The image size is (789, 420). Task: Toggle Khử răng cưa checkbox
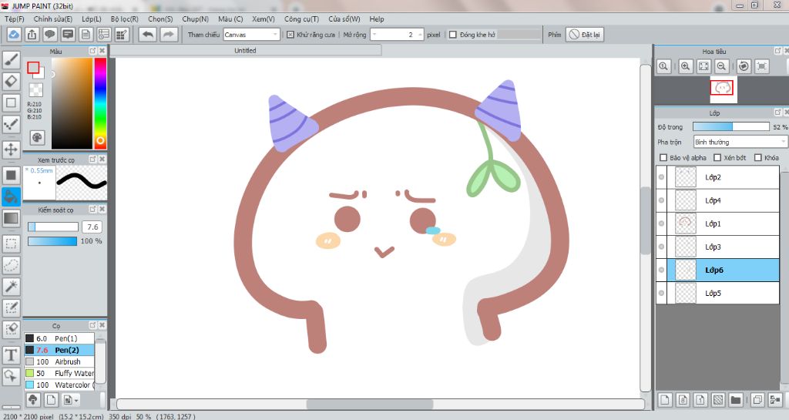[x=290, y=35]
